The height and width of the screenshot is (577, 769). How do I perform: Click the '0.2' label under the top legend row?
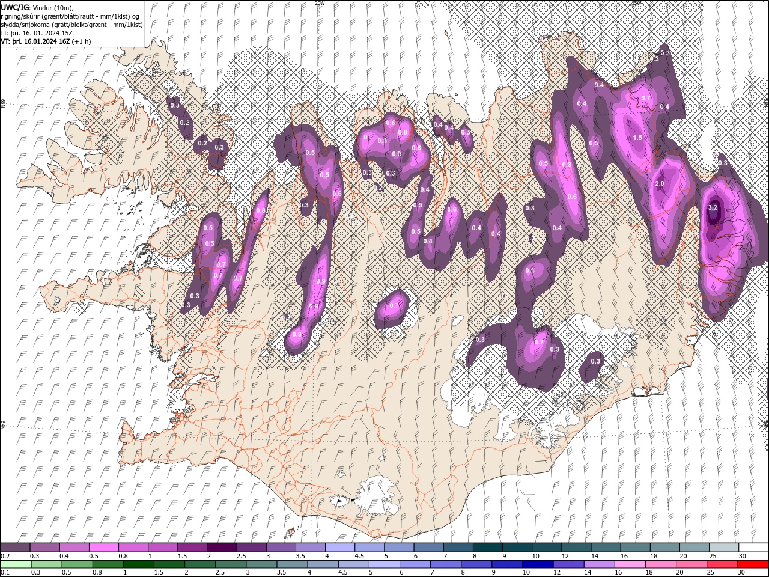pos(5,556)
